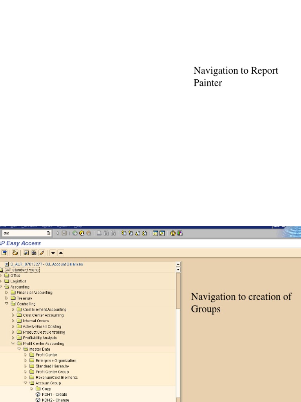
Task: Expand the Copy folder node
Action: pos(32,389)
